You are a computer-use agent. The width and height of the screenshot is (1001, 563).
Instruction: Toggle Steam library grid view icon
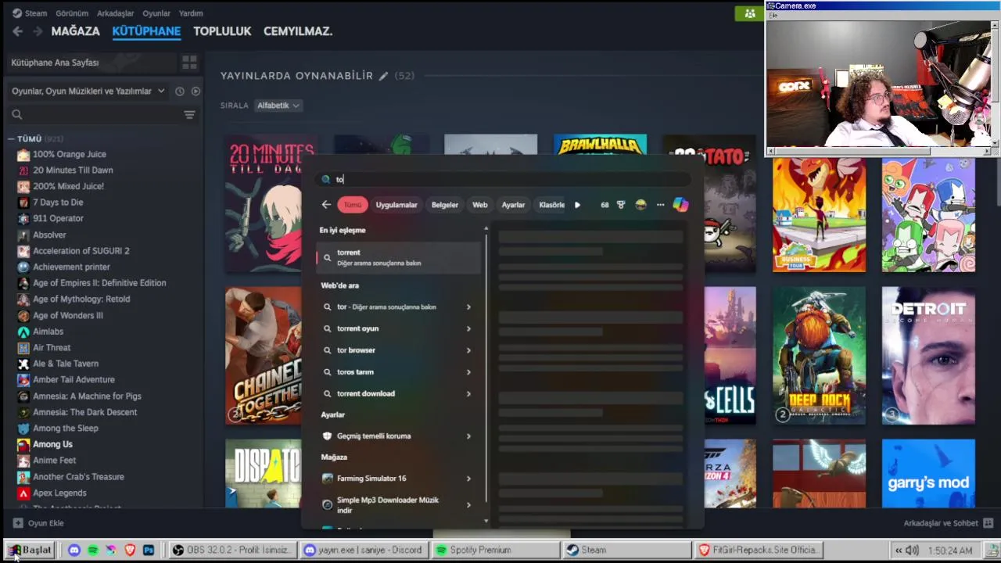pos(189,63)
